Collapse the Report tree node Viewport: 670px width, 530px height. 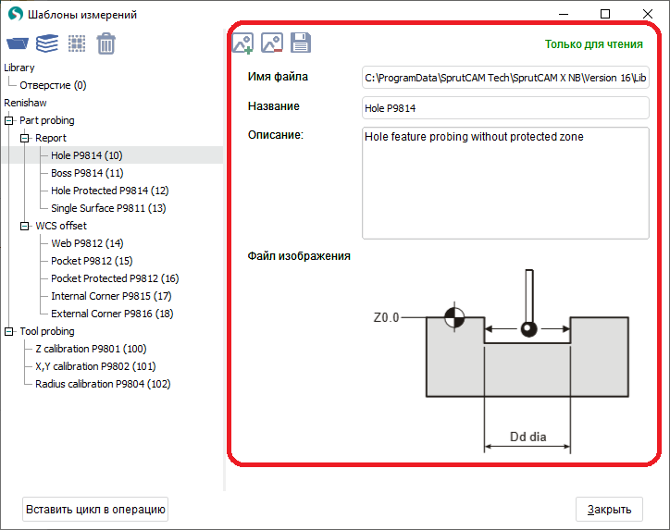pyautogui.click(x=25, y=138)
